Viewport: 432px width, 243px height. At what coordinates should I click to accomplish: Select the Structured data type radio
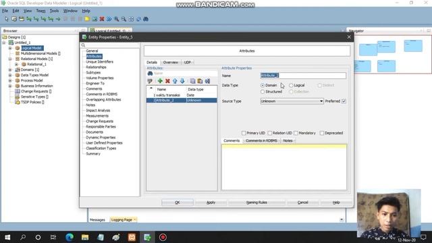point(263,92)
